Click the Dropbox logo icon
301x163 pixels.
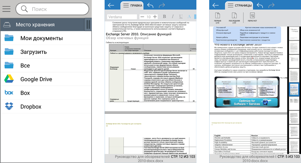(x=9, y=106)
